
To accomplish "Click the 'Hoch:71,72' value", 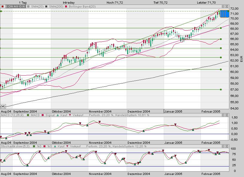I will click(115, 2).
